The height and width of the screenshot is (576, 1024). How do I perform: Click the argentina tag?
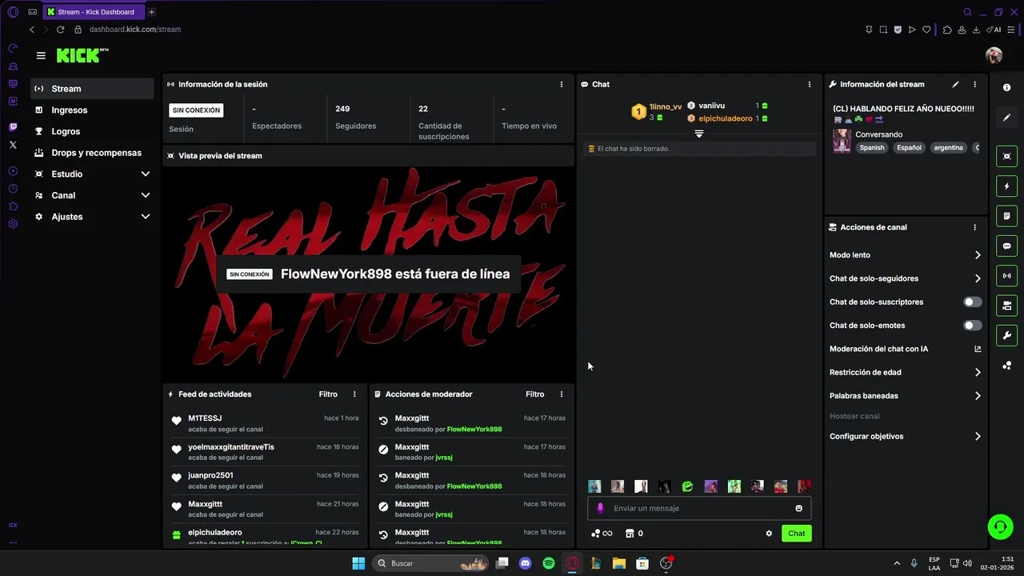click(x=948, y=148)
